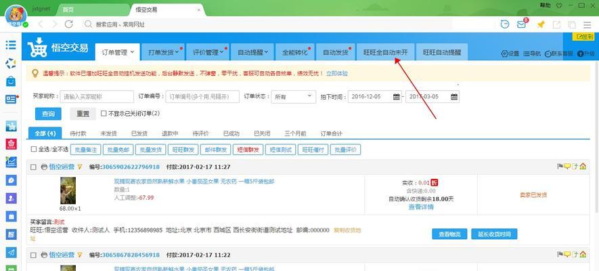Click 批量发货 button

pos(150,150)
